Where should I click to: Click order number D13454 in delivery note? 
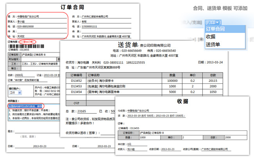point(76,92)
